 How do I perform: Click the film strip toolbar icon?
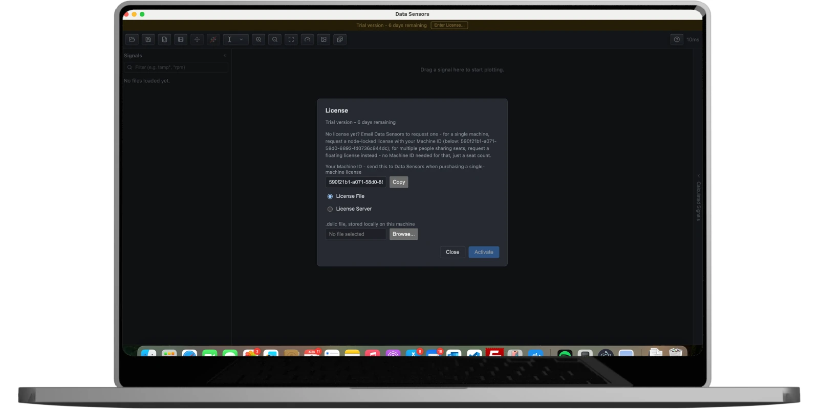pos(181,39)
